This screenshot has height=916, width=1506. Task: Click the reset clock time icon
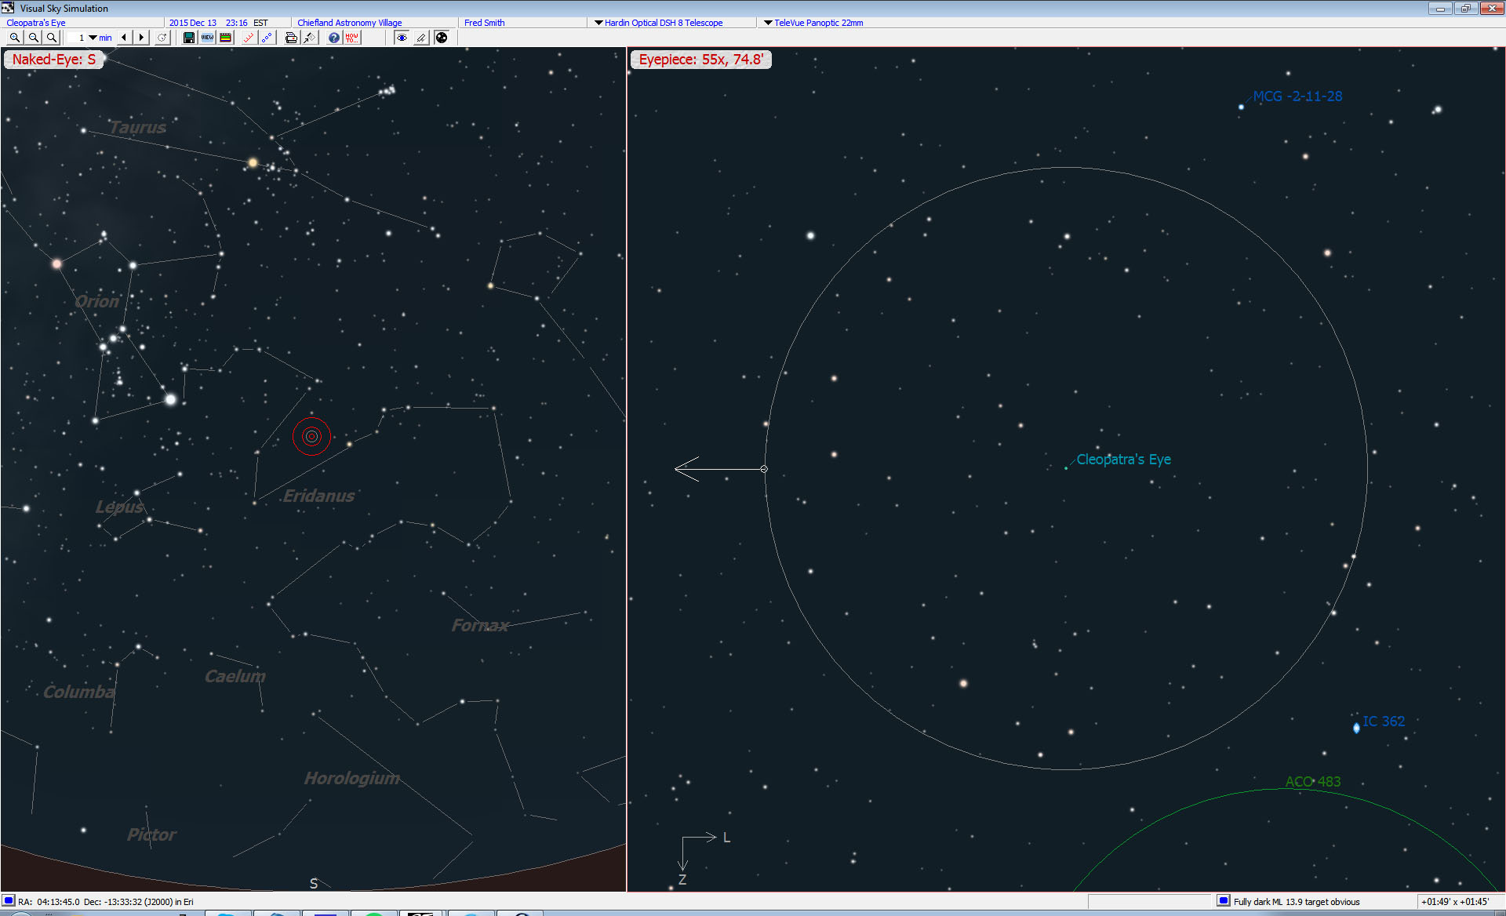tap(162, 38)
